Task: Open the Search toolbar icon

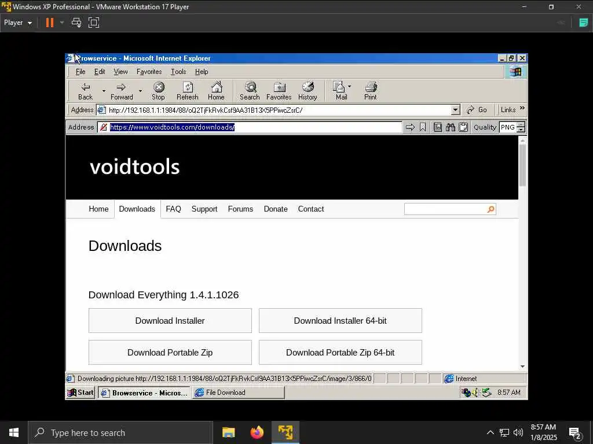Action: coord(250,87)
